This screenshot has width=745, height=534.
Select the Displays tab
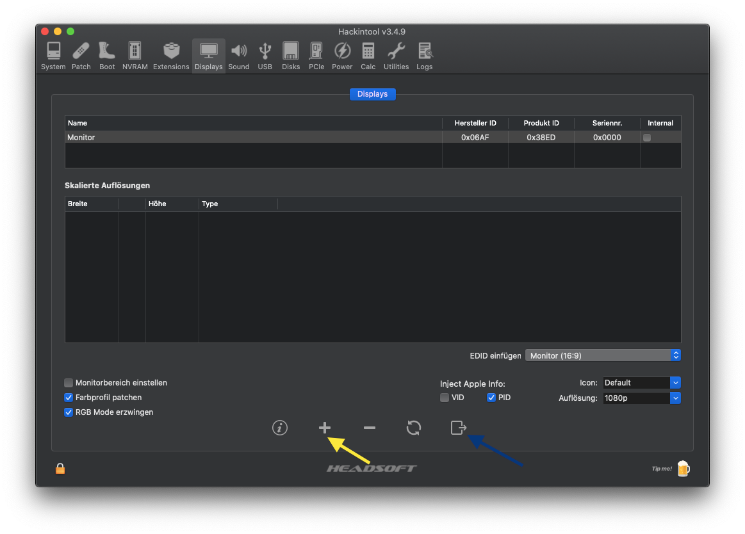coord(373,94)
